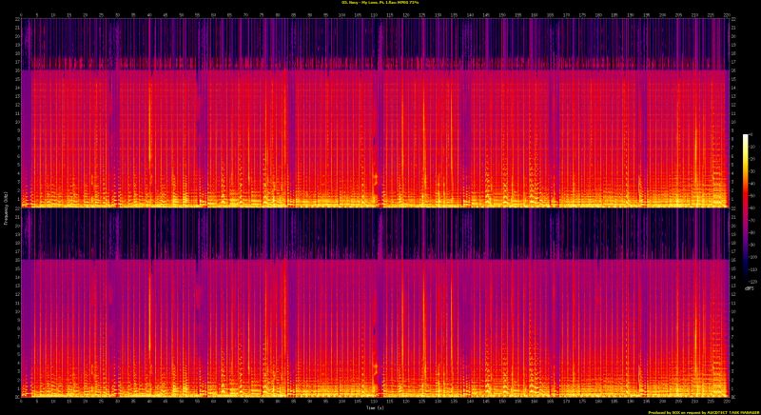Click the dBFS color scale gradient bar
This screenshot has height=415, width=761.
(x=746, y=207)
